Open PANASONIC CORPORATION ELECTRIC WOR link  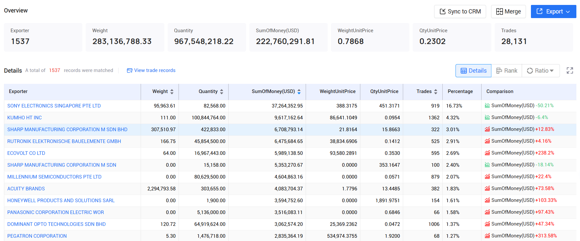55,212
